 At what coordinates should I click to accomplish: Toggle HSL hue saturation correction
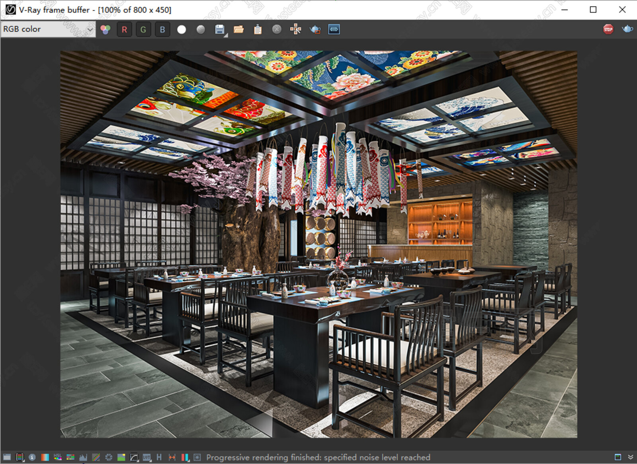coord(58,457)
